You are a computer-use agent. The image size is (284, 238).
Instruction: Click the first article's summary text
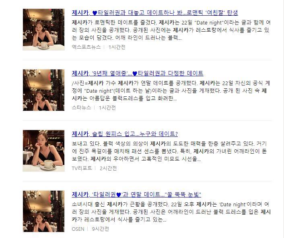(171, 30)
